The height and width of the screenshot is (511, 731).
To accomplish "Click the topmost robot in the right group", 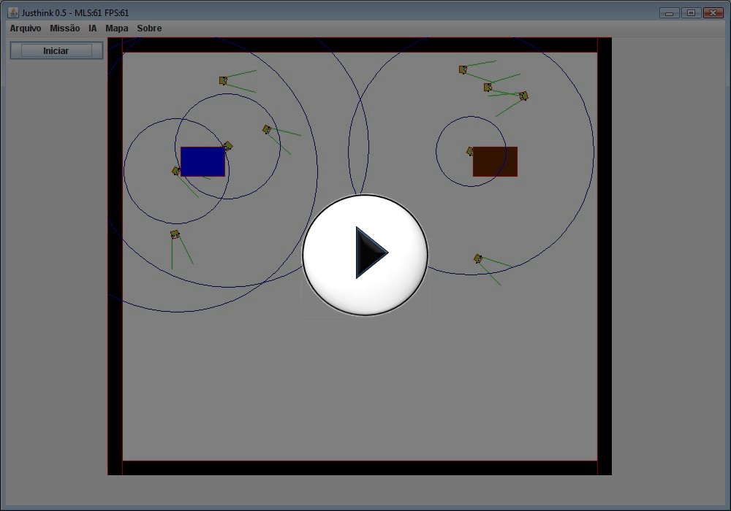I will [463, 69].
